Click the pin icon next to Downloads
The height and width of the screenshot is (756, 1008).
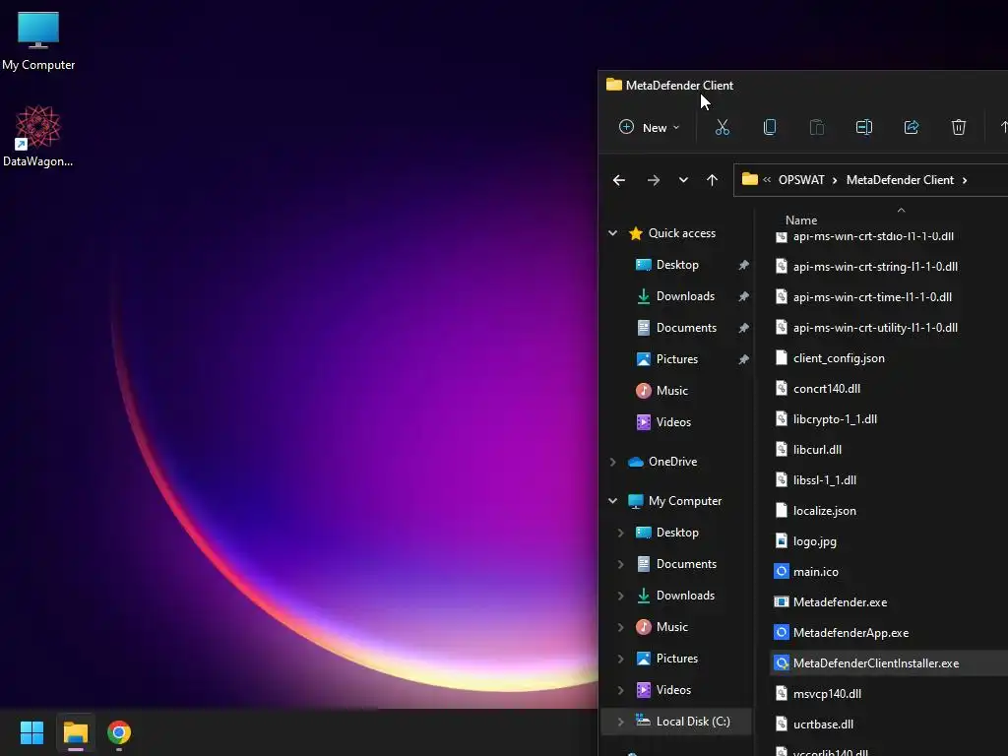tap(744, 296)
